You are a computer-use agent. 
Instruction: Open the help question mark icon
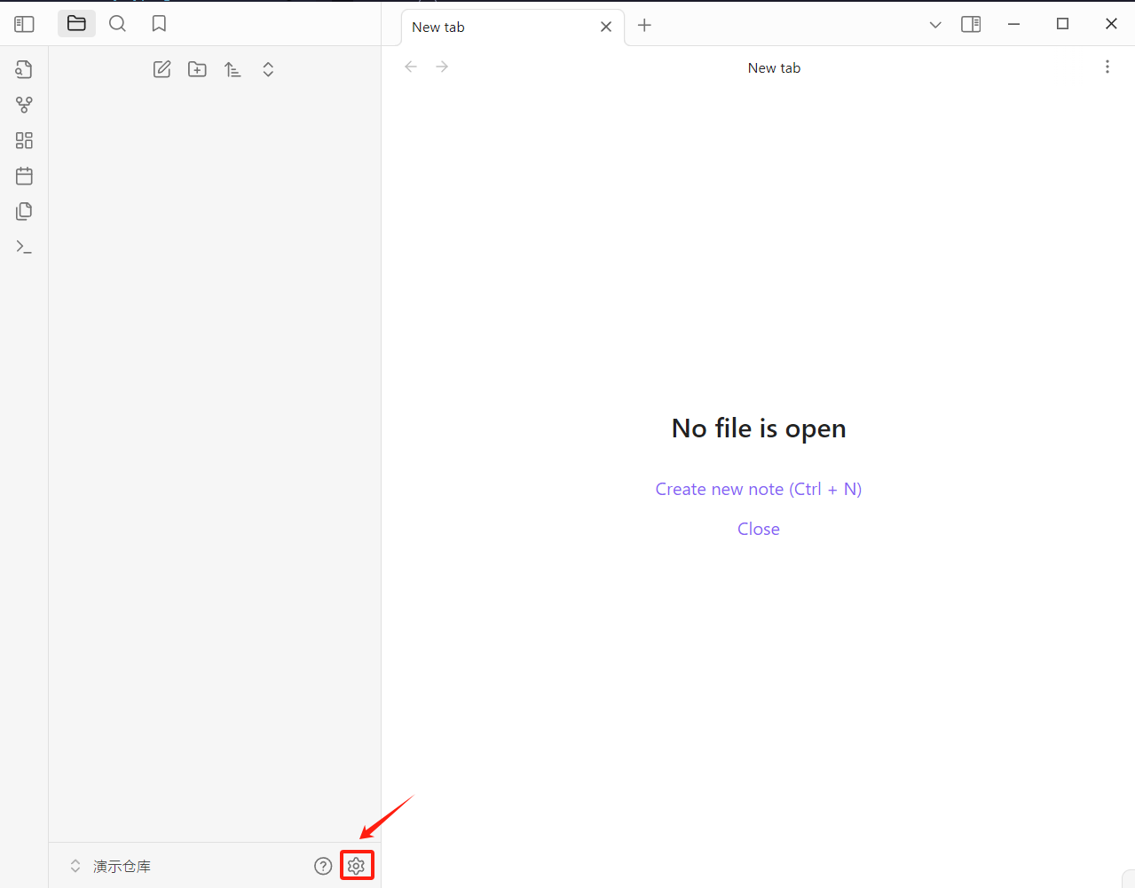tap(323, 866)
